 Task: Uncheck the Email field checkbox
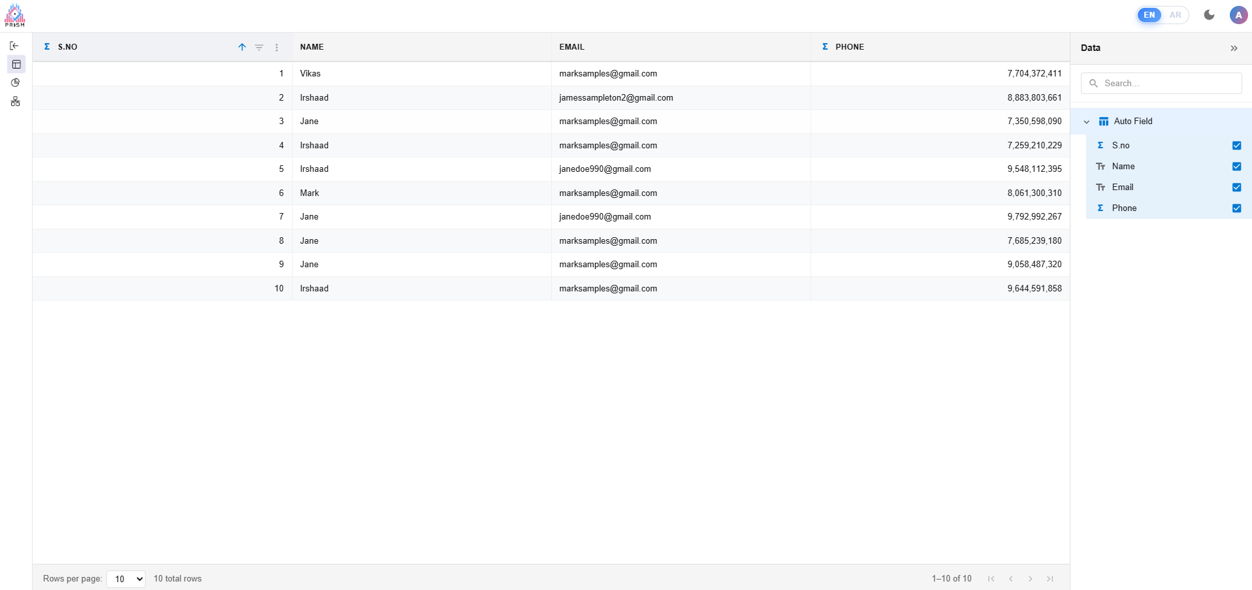1236,188
